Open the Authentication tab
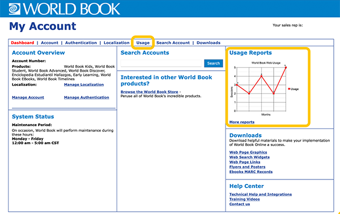Image resolution: width=340 pixels, height=214 pixels. (81, 42)
